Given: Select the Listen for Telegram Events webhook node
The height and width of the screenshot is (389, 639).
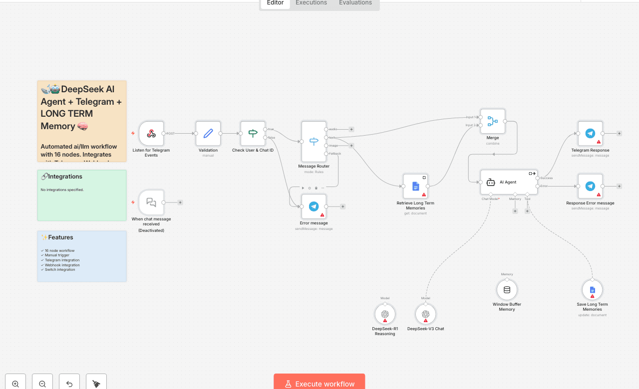Looking at the screenshot, I should tap(151, 134).
